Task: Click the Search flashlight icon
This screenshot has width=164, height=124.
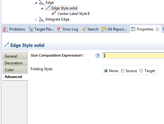Action: [84, 29]
